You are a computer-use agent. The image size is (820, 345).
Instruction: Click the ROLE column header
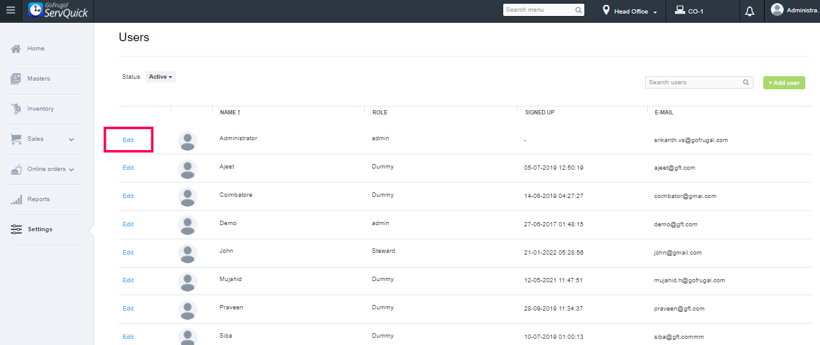[380, 113]
